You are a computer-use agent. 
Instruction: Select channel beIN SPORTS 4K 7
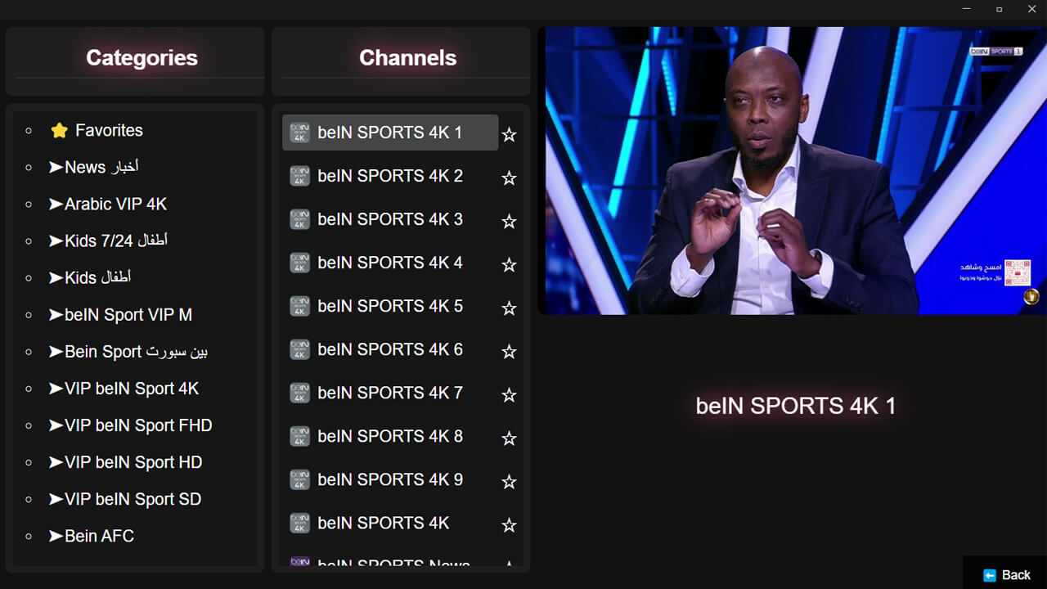(390, 393)
